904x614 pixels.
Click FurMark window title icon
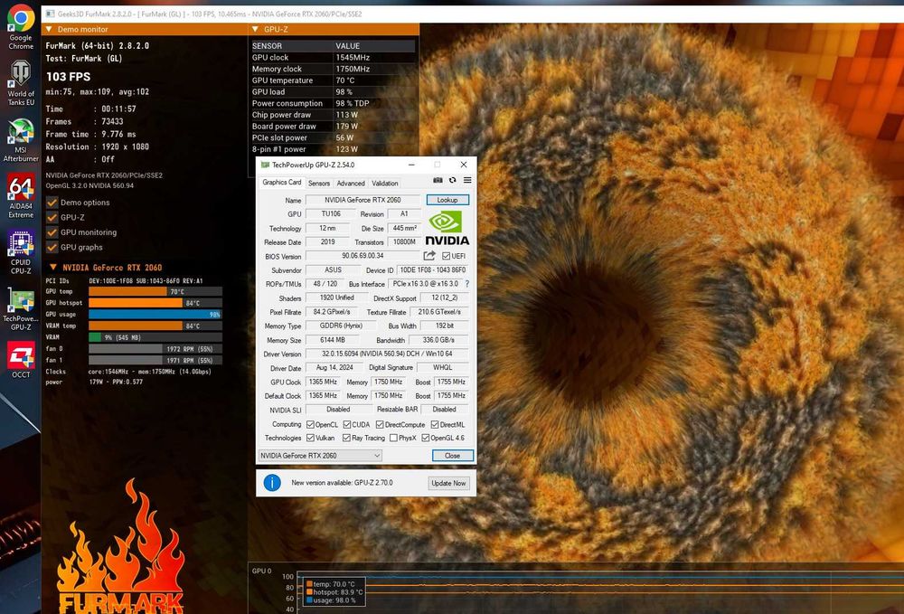(50, 14)
